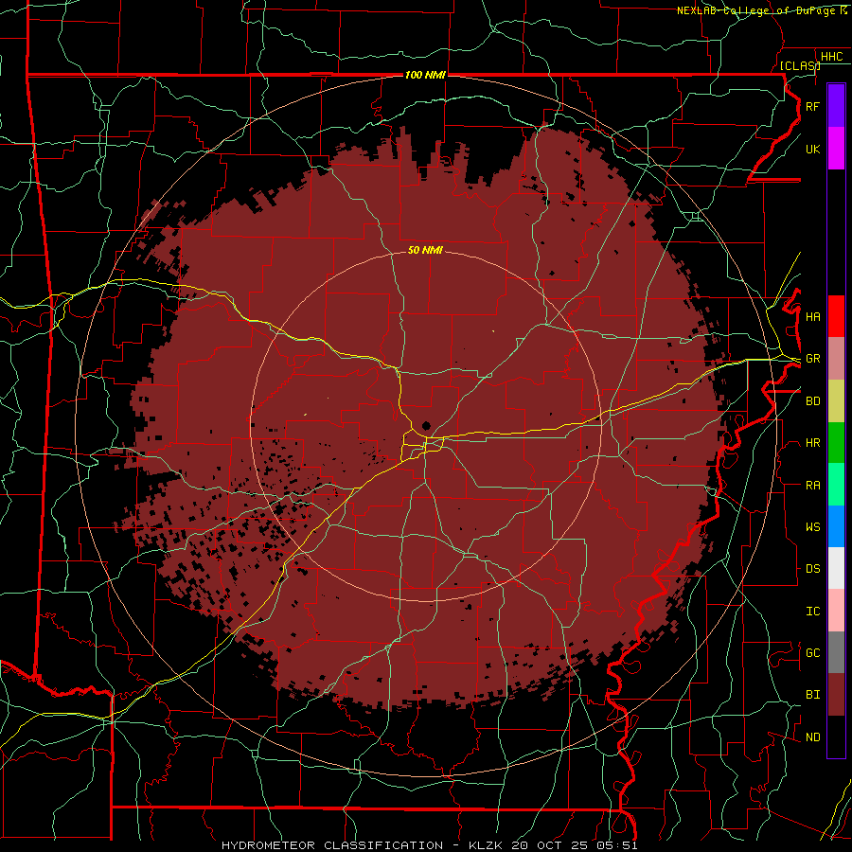Viewport: 852px width, 852px height.
Task: Click the [CLAS] units label
Action: point(800,65)
